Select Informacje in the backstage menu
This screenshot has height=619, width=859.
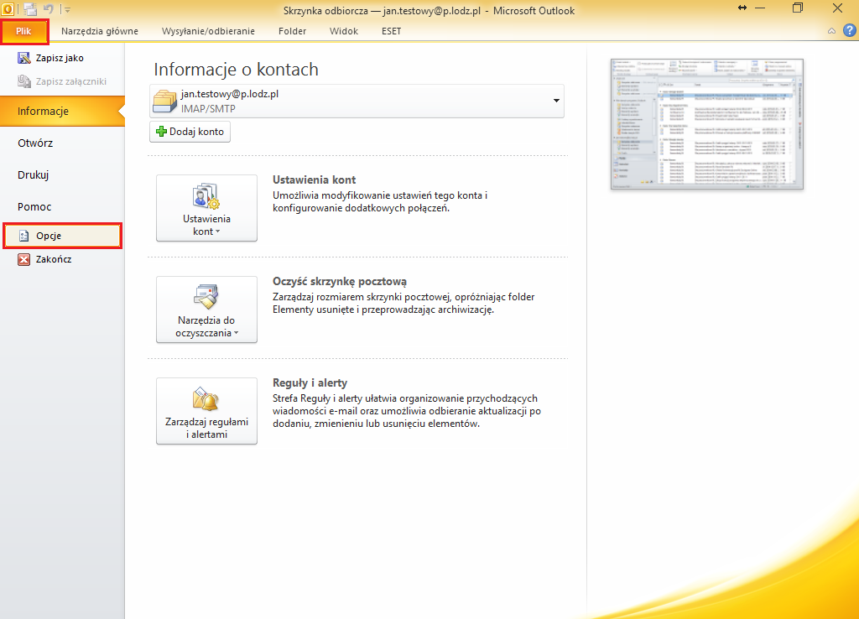62,112
